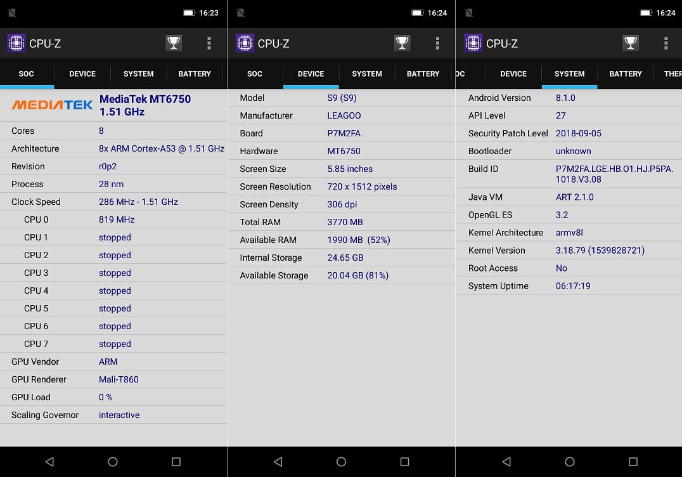Viewport: 682px width, 477px height.
Task: Tap the Android home button in the left screen
Action: click(x=113, y=462)
